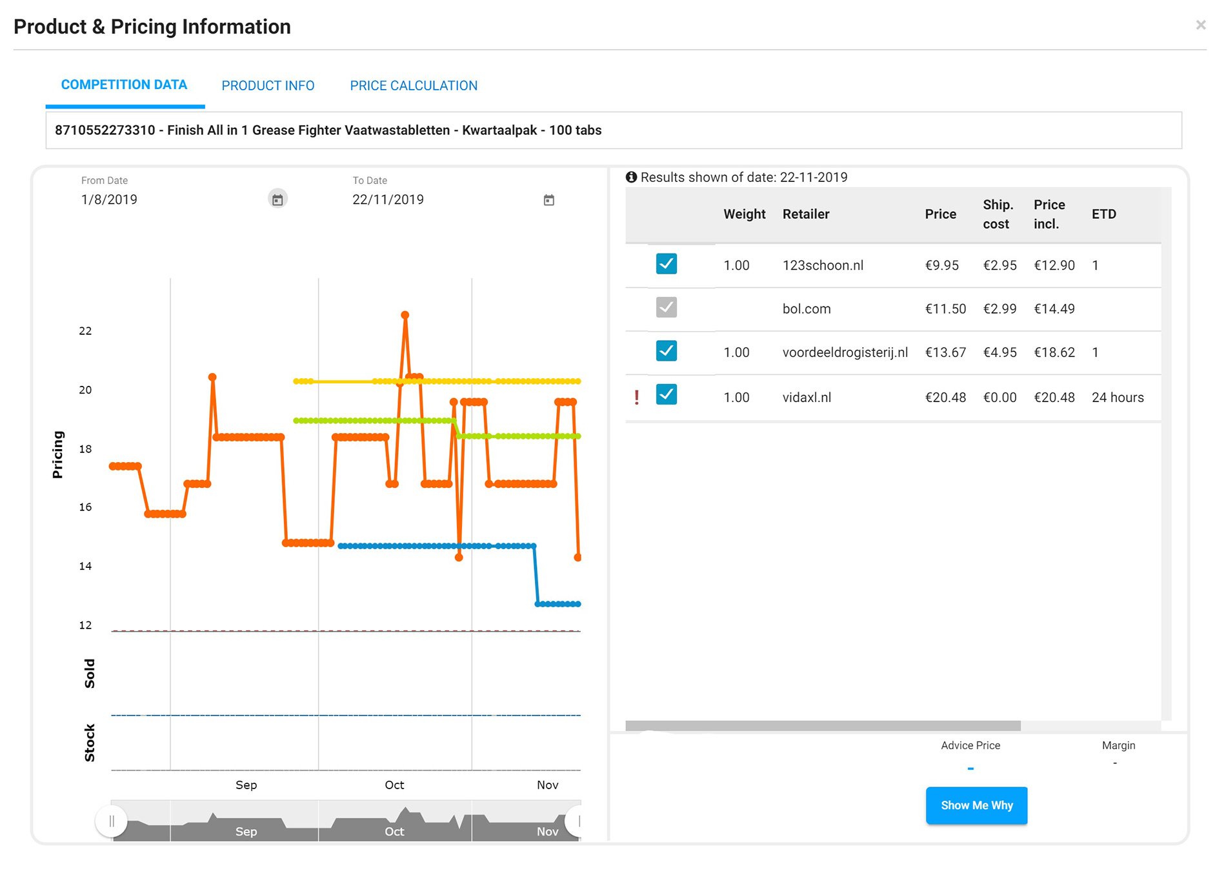Select the 123schoon.nl retailer name
Viewport: 1226px width, 875px height.
pos(823,265)
